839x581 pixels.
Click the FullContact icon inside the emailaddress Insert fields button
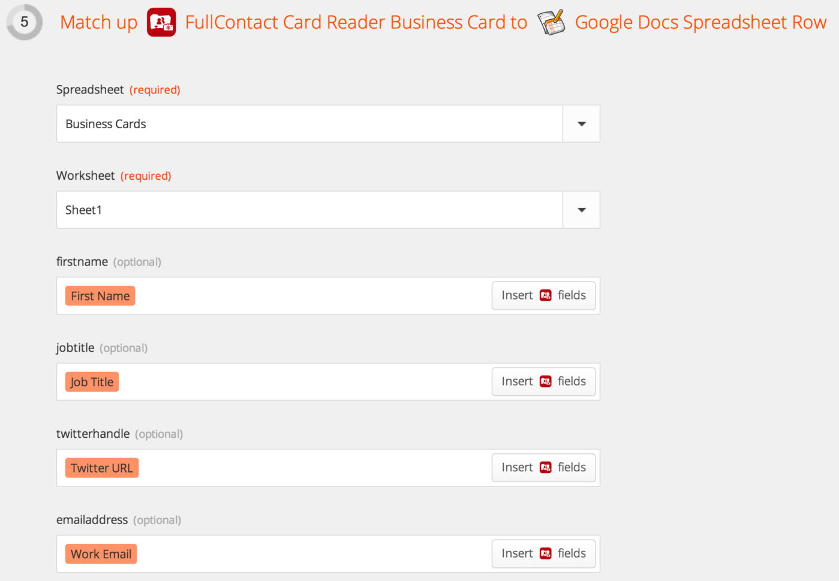[x=545, y=553]
